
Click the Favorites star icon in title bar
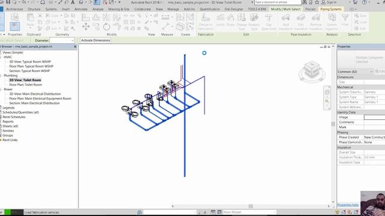coord(317,2)
